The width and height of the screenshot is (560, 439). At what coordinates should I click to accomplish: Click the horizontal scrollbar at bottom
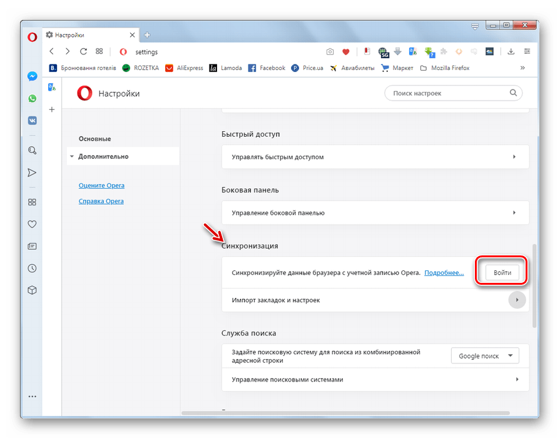coord(345,413)
